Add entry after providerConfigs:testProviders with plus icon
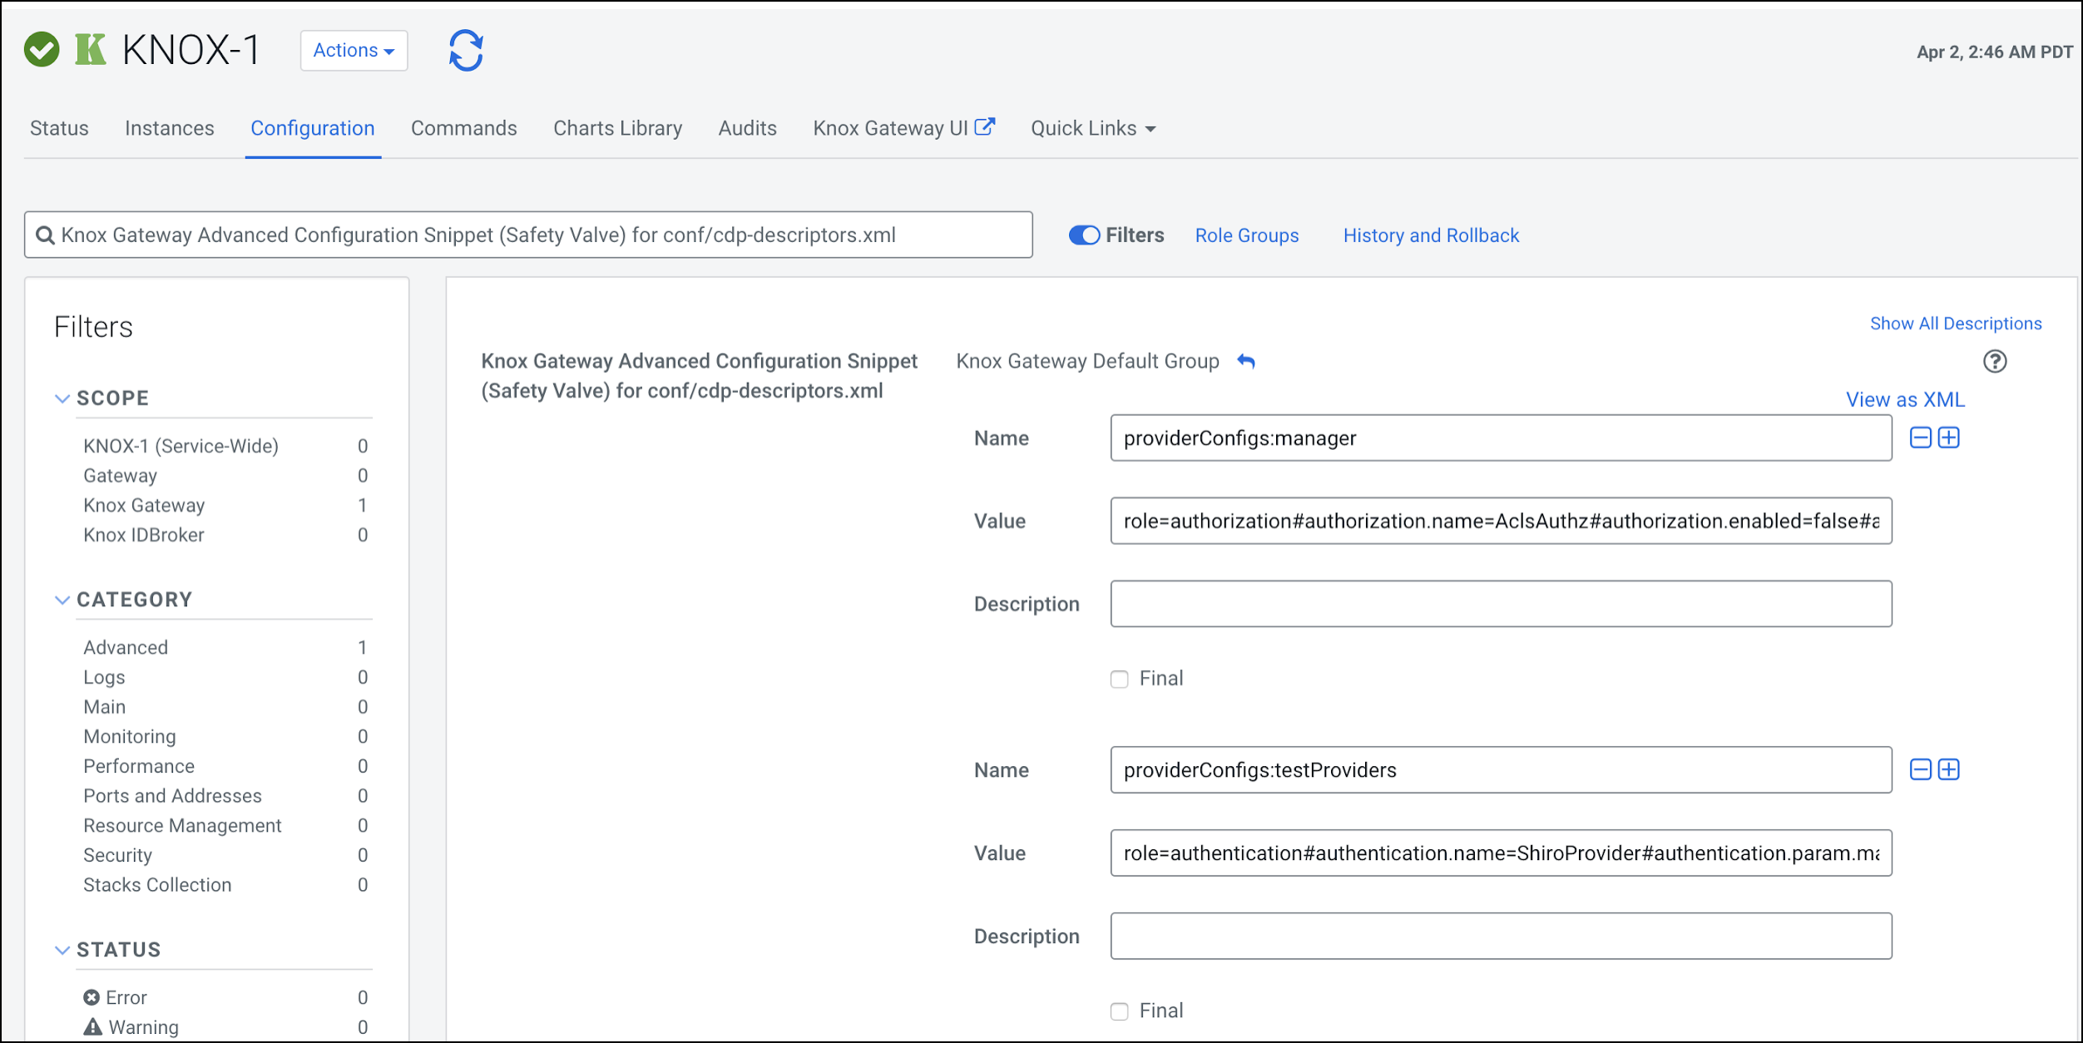Image resolution: width=2083 pixels, height=1043 pixels. (x=1949, y=769)
